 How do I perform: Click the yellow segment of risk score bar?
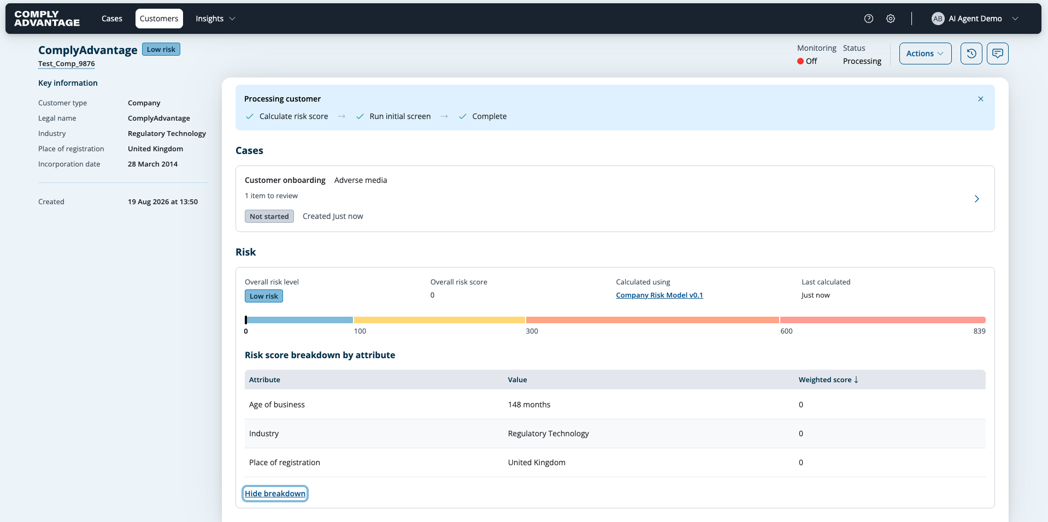[x=439, y=320]
